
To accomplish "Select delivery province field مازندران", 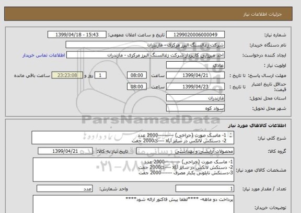I will click(195, 98).
